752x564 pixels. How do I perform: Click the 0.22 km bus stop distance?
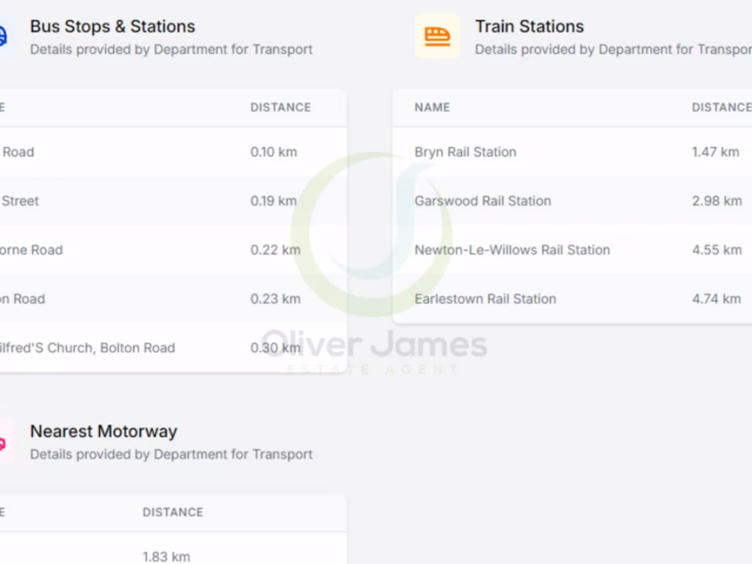coord(275,250)
